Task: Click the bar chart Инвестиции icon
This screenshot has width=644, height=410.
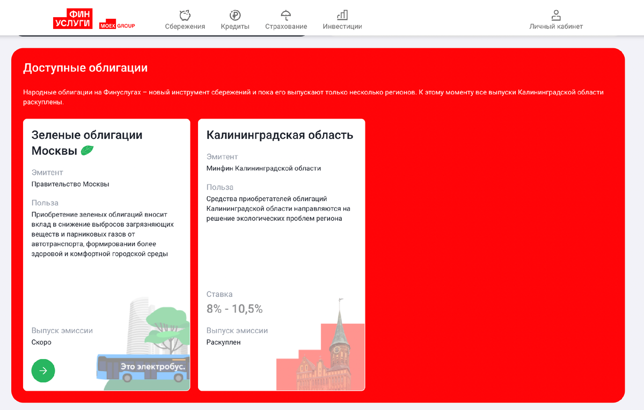Action: pos(342,15)
